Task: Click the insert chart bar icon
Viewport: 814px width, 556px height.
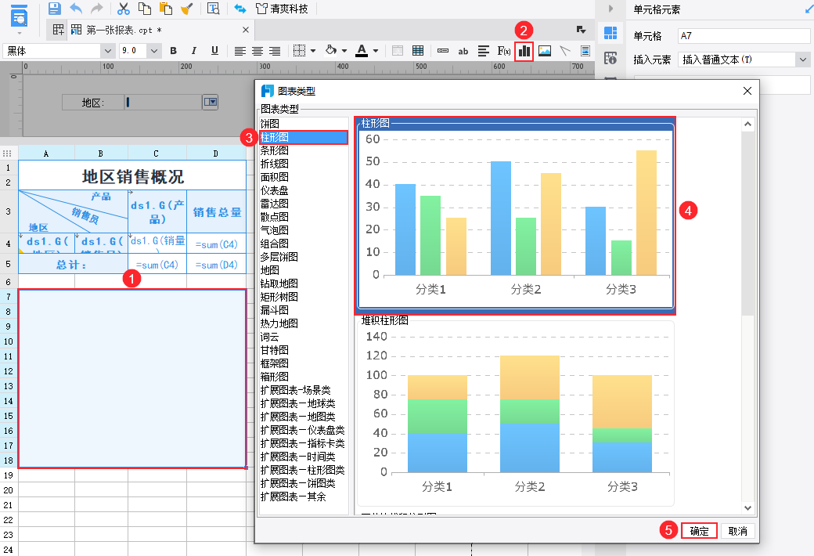Action: point(524,51)
